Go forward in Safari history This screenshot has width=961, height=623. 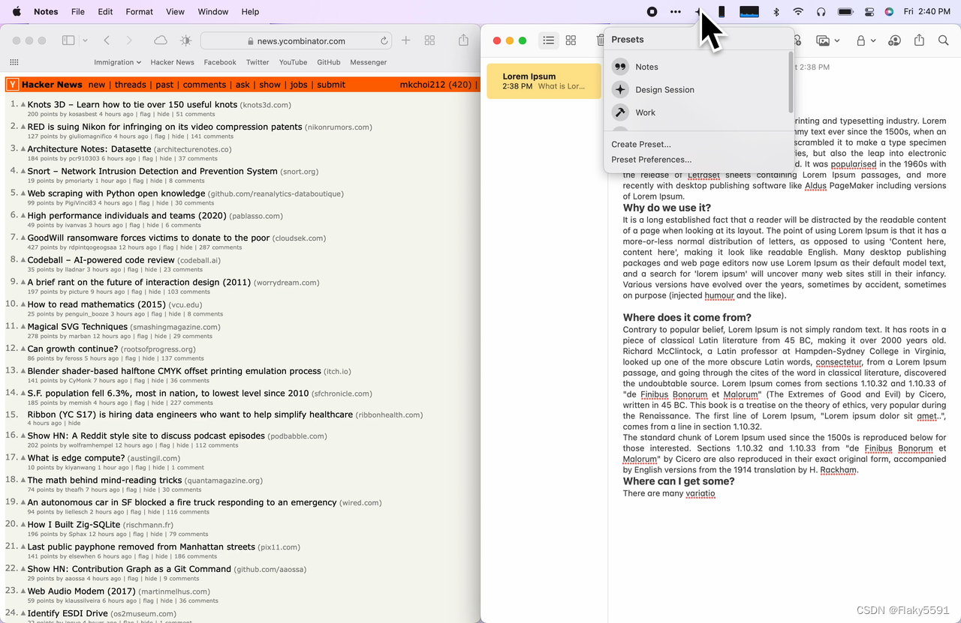click(129, 40)
